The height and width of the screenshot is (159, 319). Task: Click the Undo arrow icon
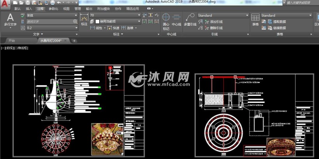[x=59, y=3]
